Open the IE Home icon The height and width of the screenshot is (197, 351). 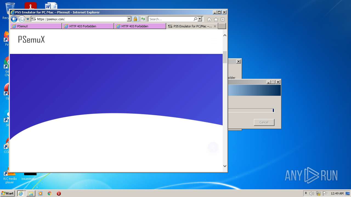[x=209, y=19]
